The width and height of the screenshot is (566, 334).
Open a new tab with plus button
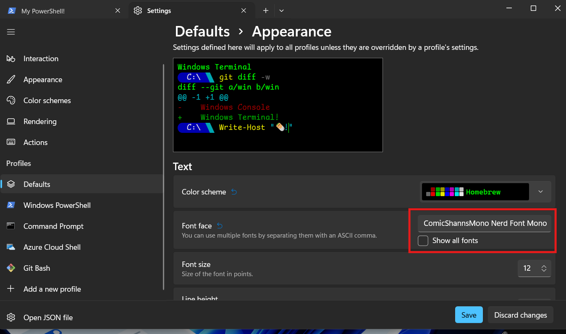[266, 11]
